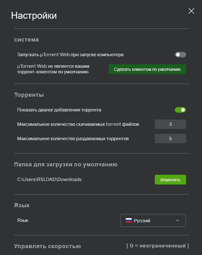The height and width of the screenshot is (255, 202).
Task: Close the Настройки settings panel
Action: 191,11
